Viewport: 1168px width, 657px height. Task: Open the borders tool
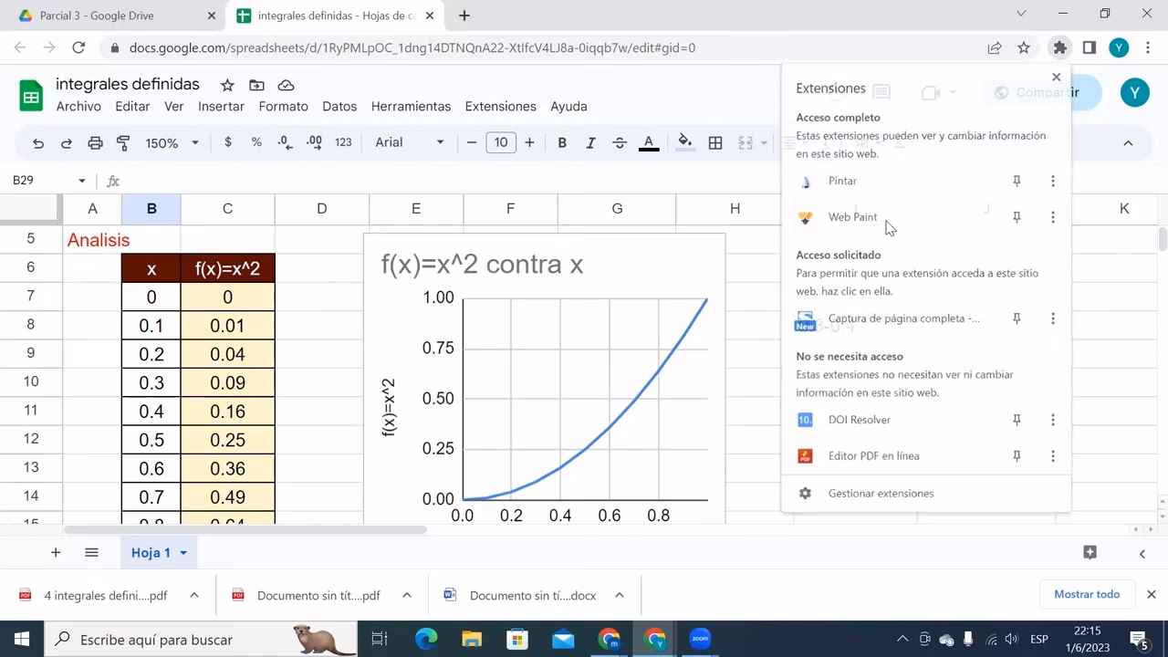point(714,142)
